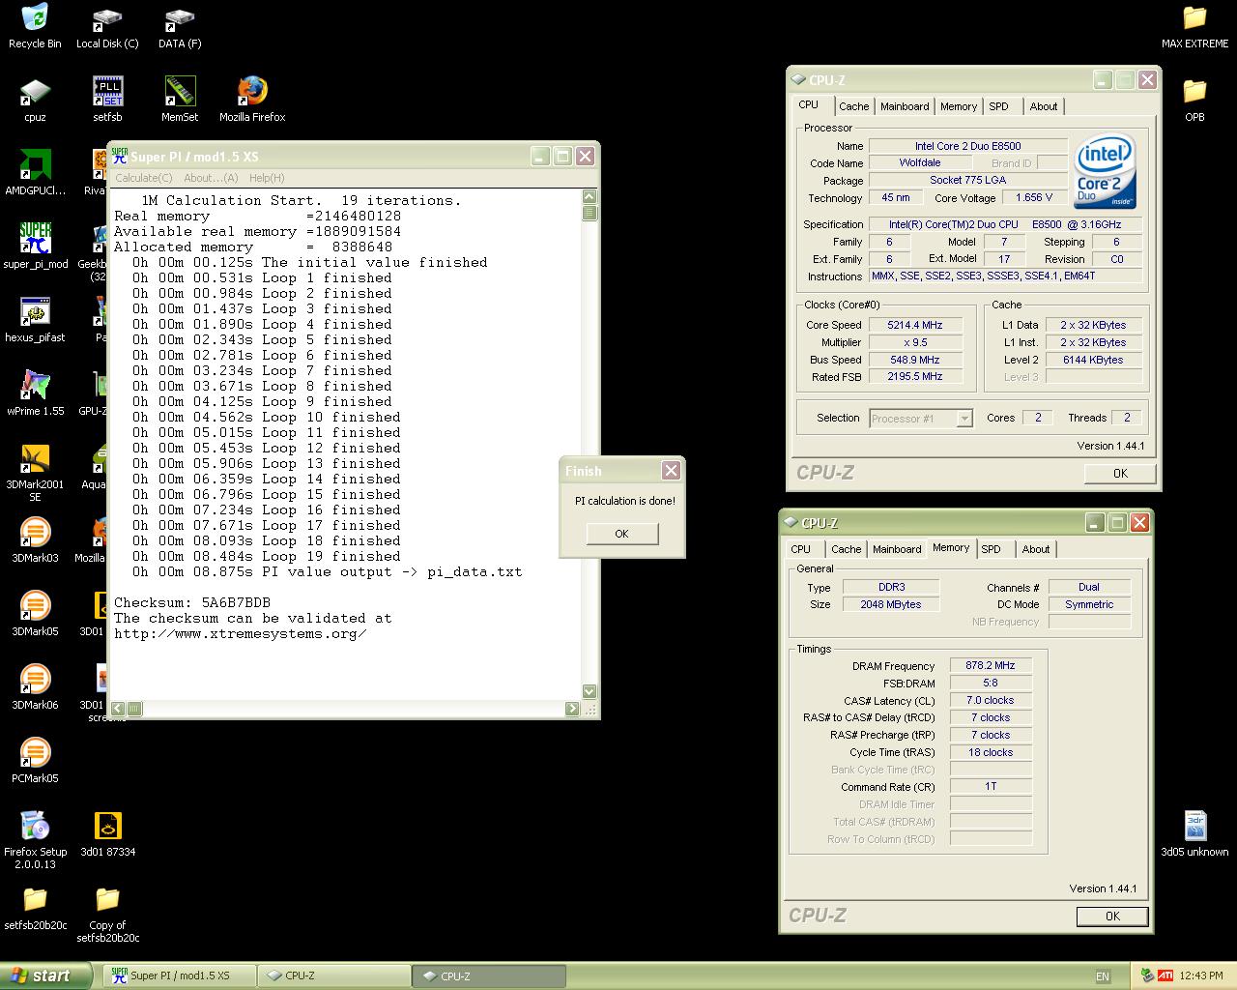Click OK in top CPU-Z window

click(x=1120, y=474)
